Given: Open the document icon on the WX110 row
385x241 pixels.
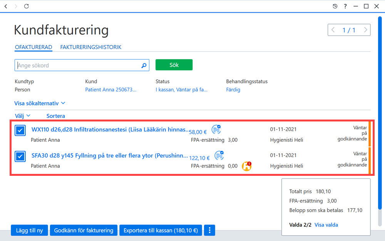Looking at the screenshot, I should (216, 129).
